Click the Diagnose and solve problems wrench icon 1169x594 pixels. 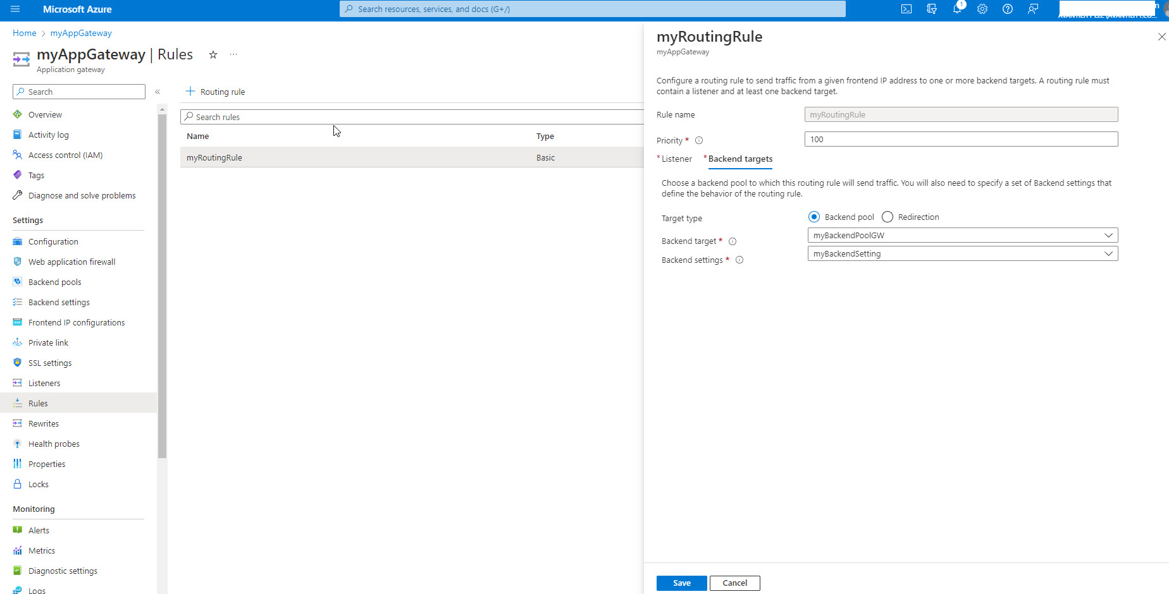tap(18, 195)
